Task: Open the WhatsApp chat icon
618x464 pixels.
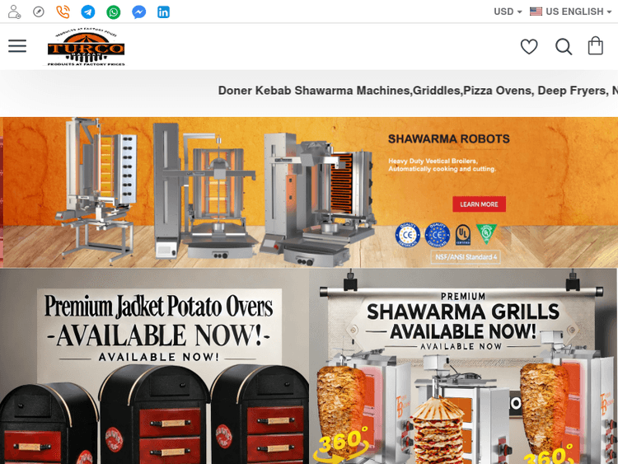Action: pos(114,12)
